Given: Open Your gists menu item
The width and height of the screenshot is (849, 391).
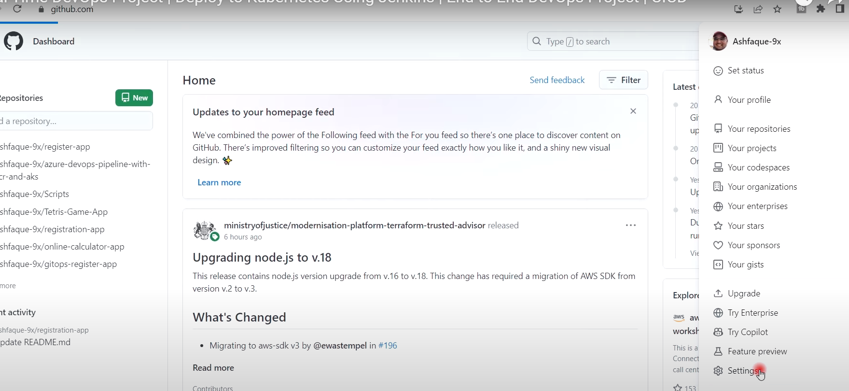Looking at the screenshot, I should coord(746,265).
